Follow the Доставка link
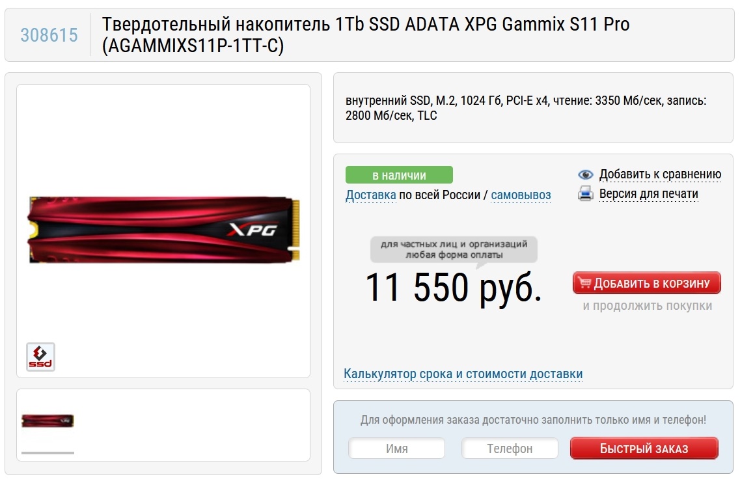Image resolution: width=740 pixels, height=481 pixels. click(371, 195)
